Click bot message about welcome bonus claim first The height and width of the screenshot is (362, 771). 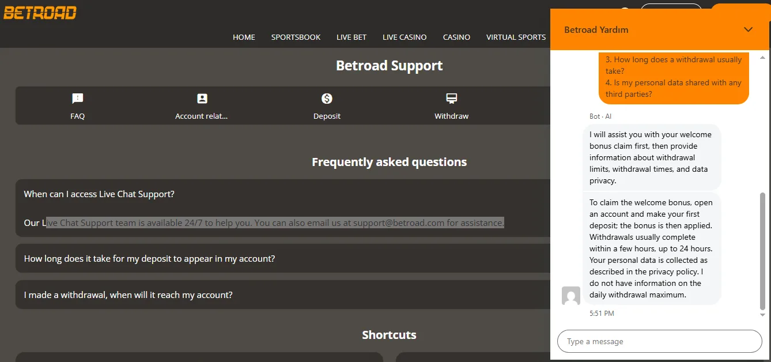pos(652,157)
